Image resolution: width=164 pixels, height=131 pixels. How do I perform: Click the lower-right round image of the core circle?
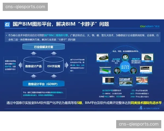133,71
